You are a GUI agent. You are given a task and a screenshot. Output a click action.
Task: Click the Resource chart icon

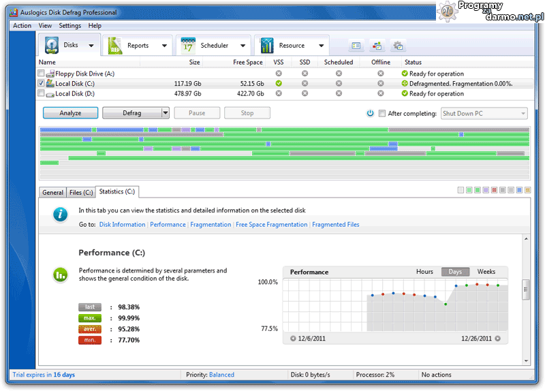[x=266, y=46]
